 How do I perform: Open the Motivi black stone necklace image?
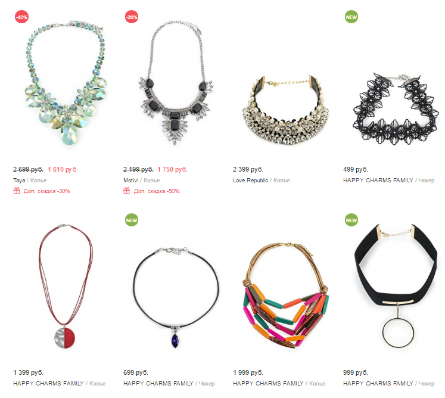click(x=176, y=83)
